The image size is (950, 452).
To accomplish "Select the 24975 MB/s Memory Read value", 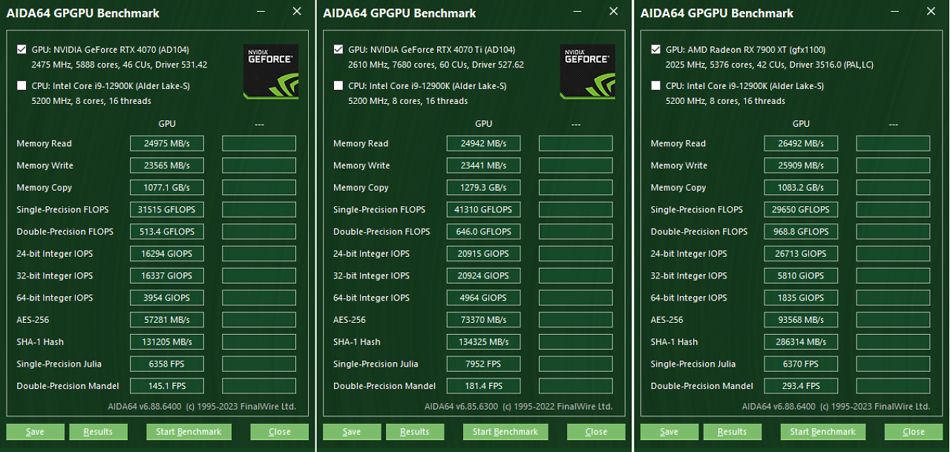I will pyautogui.click(x=167, y=143).
